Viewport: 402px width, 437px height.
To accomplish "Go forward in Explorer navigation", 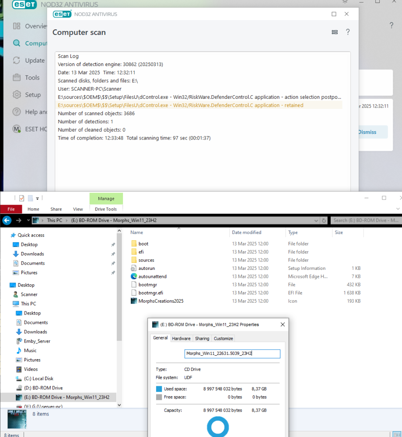I will 19,220.
